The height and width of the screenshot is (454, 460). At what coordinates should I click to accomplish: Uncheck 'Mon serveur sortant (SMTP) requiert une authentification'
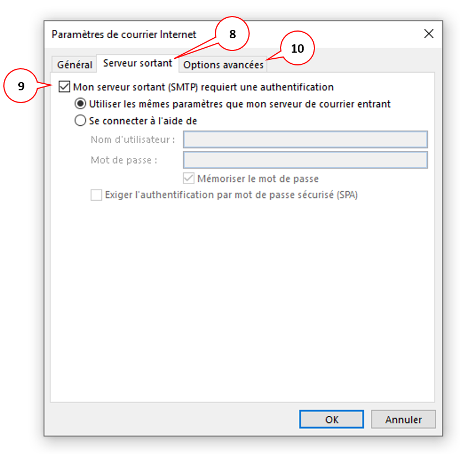click(x=64, y=87)
